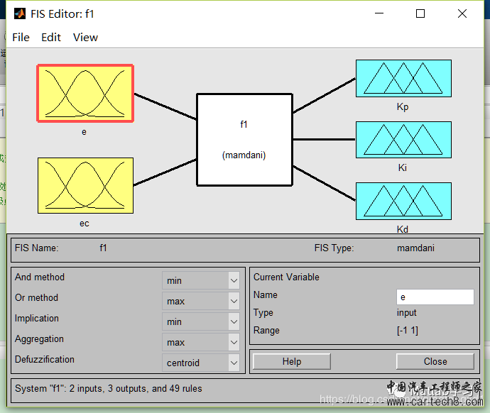Click the variable Name field containing e
The height and width of the screenshot is (413, 490).
click(x=435, y=297)
